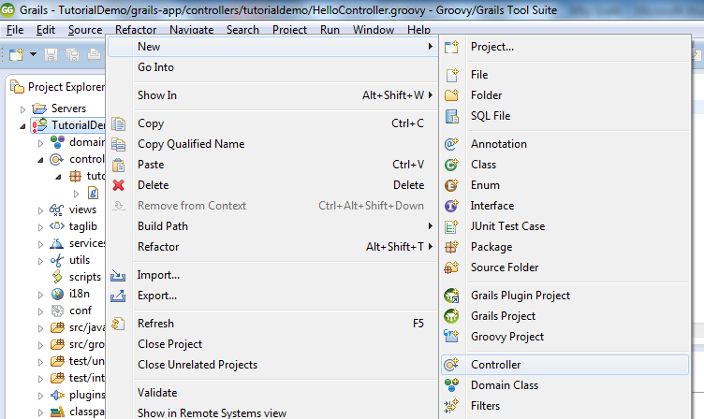704x419 pixels.
Task: Click the Copy icon in context menu
Action: coord(119,123)
